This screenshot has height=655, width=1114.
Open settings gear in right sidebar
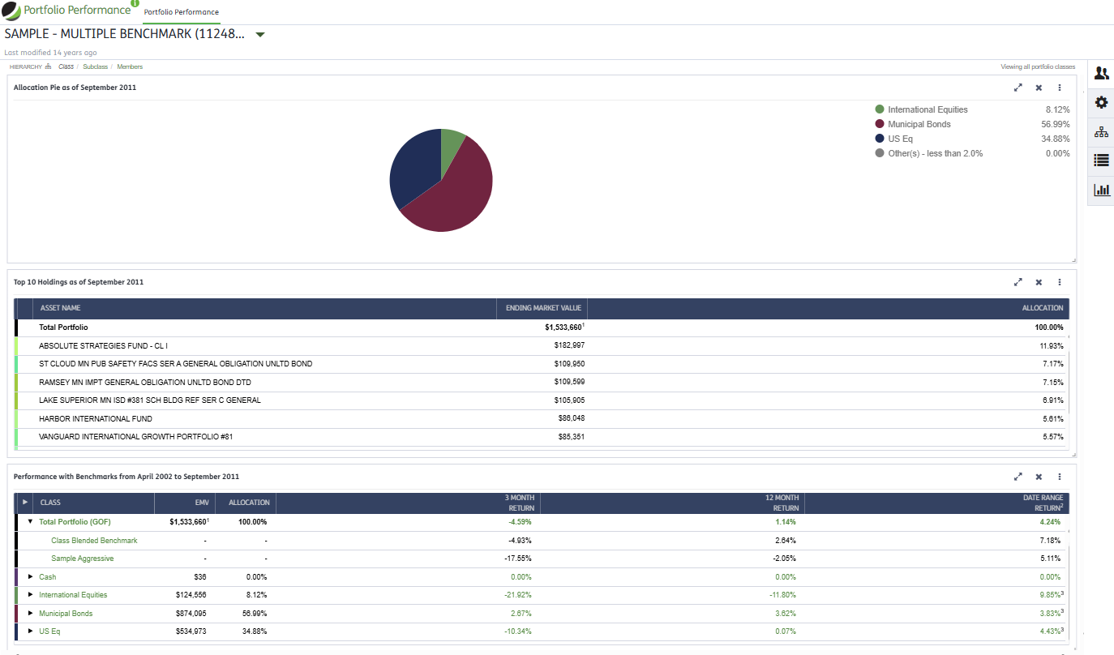click(x=1101, y=102)
